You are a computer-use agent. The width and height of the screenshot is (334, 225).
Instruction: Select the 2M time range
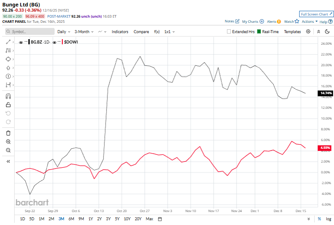(x=51, y=219)
